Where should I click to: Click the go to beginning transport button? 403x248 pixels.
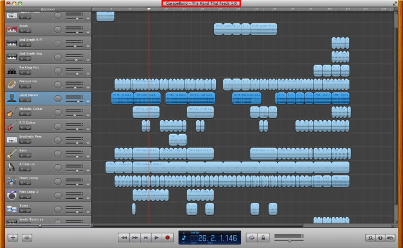(x=146, y=238)
